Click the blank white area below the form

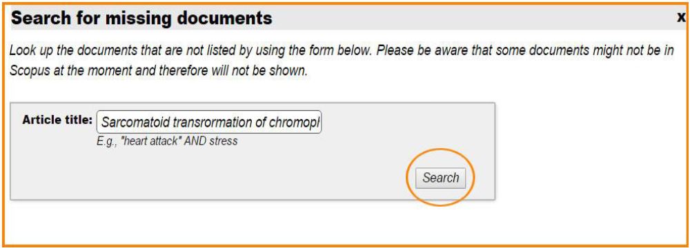click(343, 222)
